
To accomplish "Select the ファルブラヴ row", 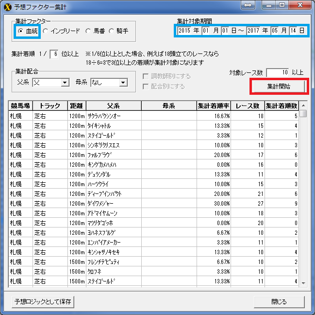I will click(x=153, y=155).
